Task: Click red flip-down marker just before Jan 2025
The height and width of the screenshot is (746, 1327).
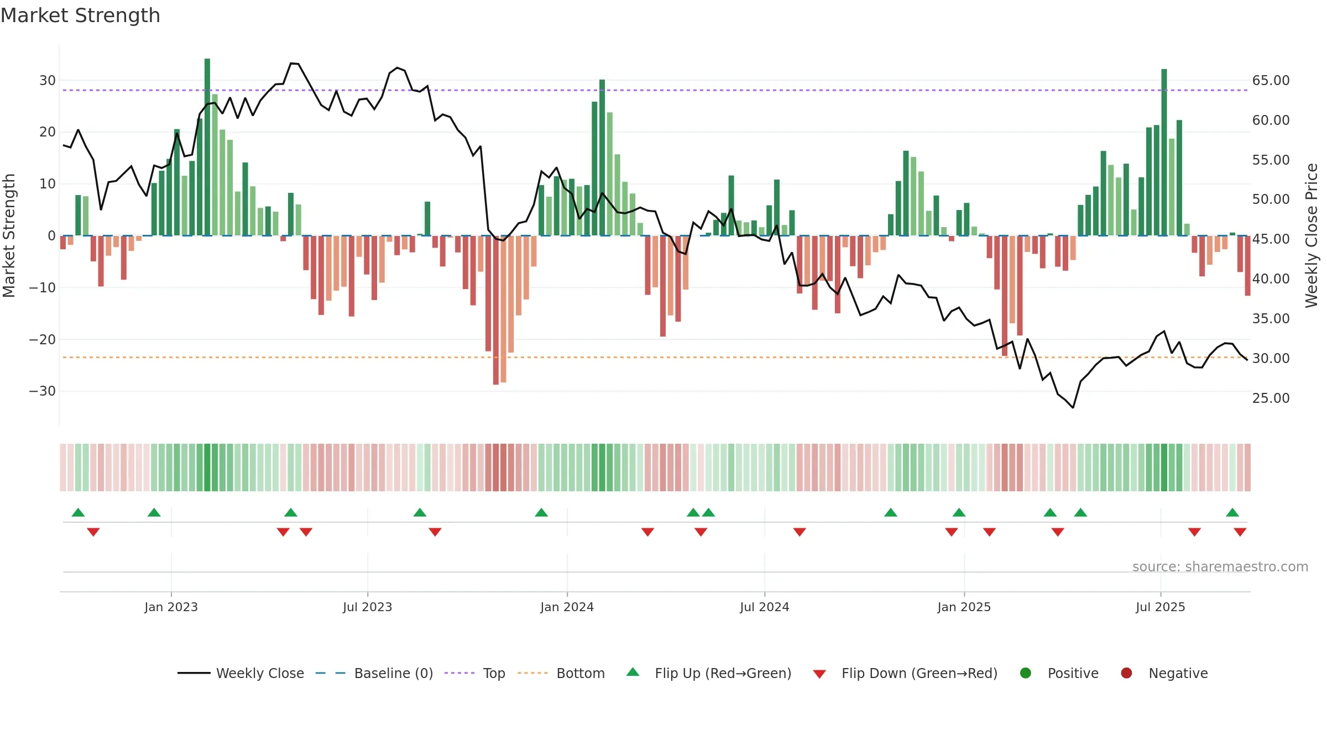Action: point(952,532)
